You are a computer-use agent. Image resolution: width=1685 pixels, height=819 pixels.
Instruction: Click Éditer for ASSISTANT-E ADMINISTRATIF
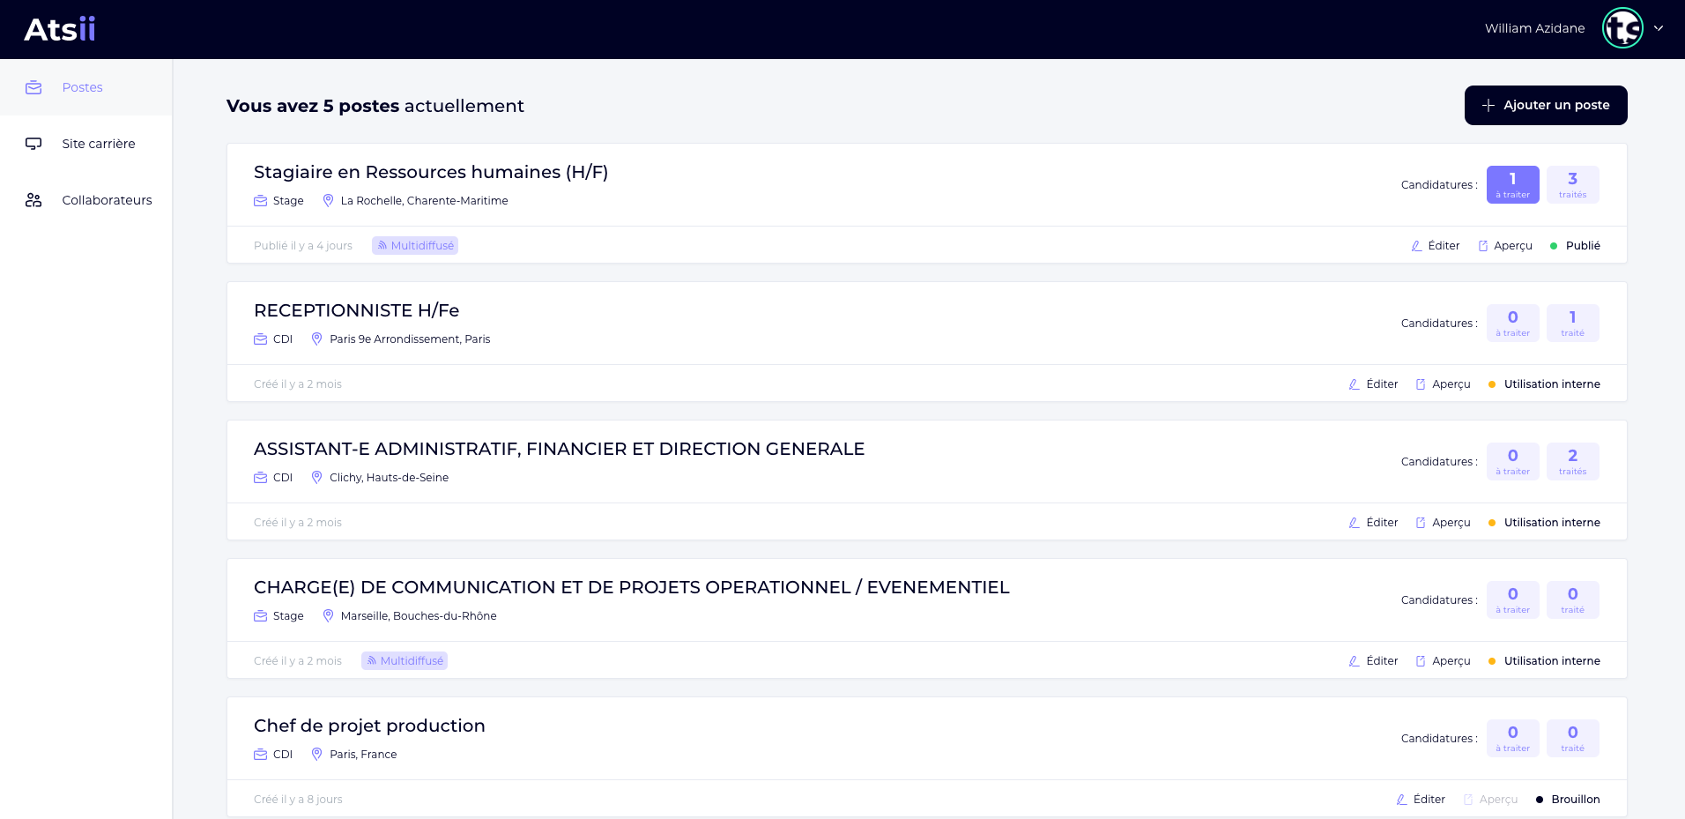1373,523
